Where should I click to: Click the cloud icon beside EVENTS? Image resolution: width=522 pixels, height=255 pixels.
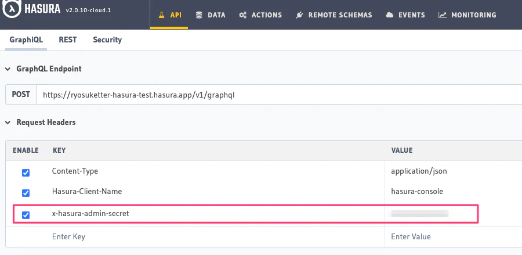coord(390,15)
